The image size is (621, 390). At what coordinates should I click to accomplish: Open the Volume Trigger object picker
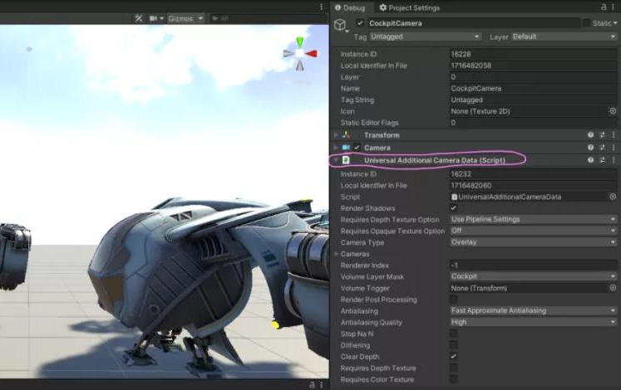point(613,288)
